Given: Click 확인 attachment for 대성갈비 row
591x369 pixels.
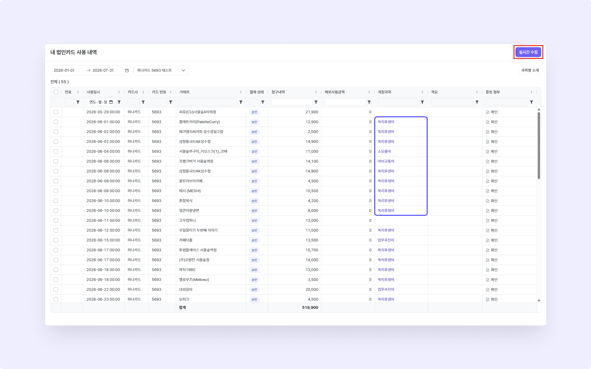Looking at the screenshot, I should (492, 290).
